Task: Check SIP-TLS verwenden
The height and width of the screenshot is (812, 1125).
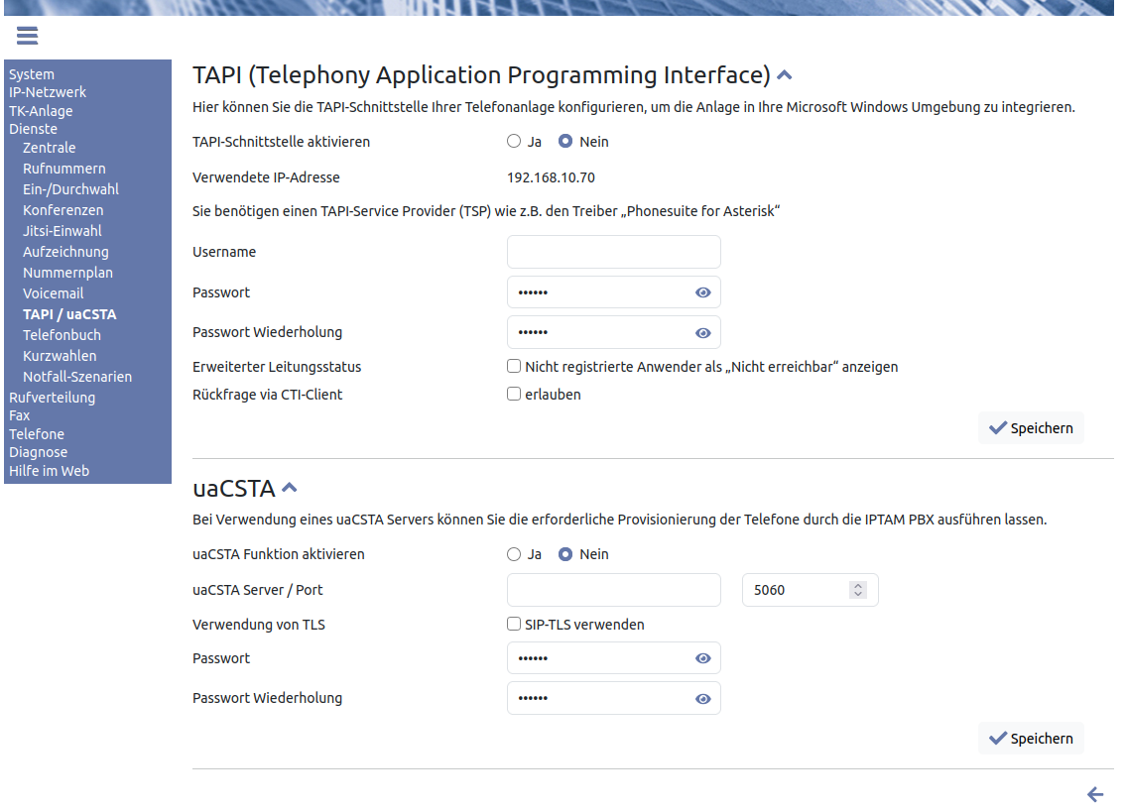Action: point(514,624)
